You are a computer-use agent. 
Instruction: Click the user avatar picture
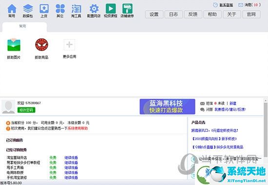click(x=8, y=107)
